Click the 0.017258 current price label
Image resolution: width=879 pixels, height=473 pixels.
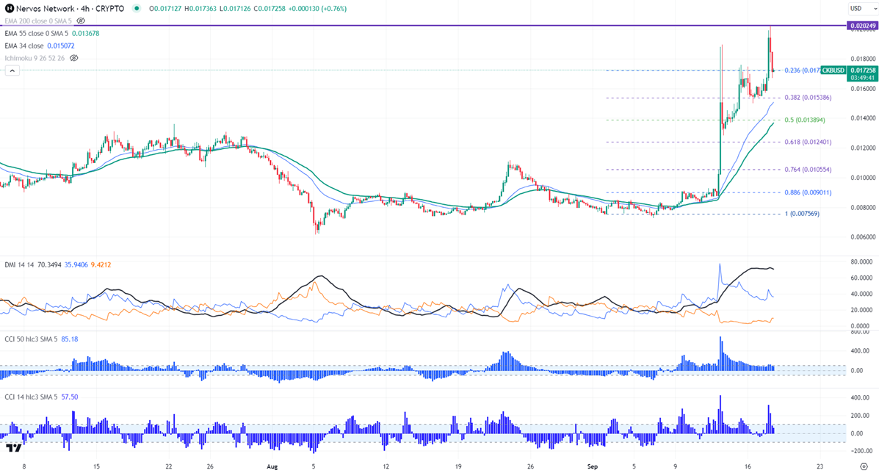[862, 71]
